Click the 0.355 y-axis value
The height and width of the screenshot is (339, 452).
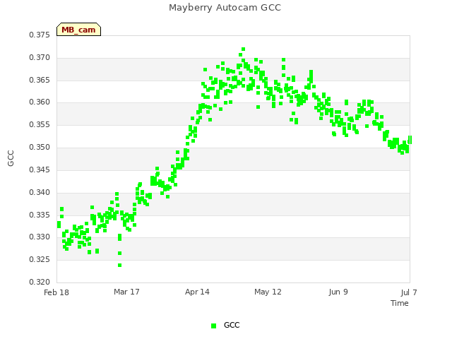[x=40, y=124]
